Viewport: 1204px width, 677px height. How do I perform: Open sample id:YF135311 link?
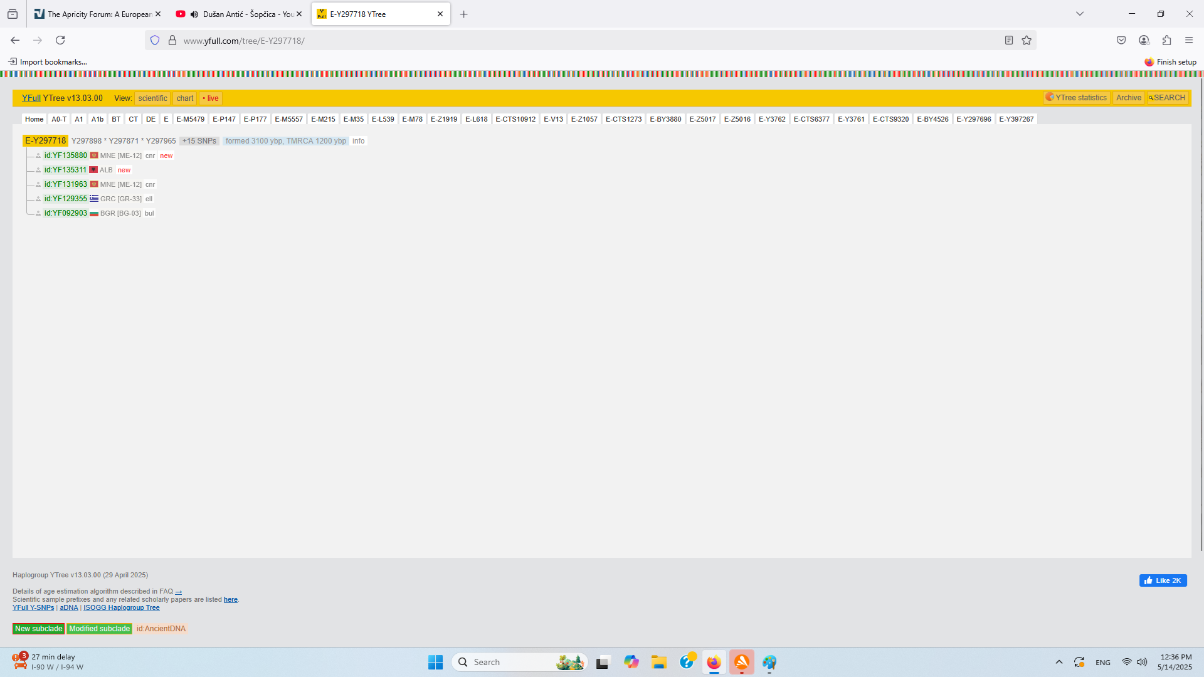click(x=65, y=170)
